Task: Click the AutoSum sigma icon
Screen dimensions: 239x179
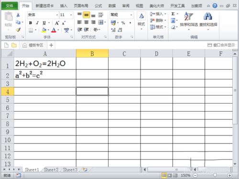Action: (x=173, y=14)
